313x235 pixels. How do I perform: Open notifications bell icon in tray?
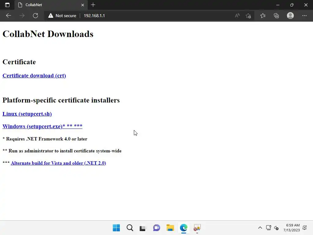[305, 228]
